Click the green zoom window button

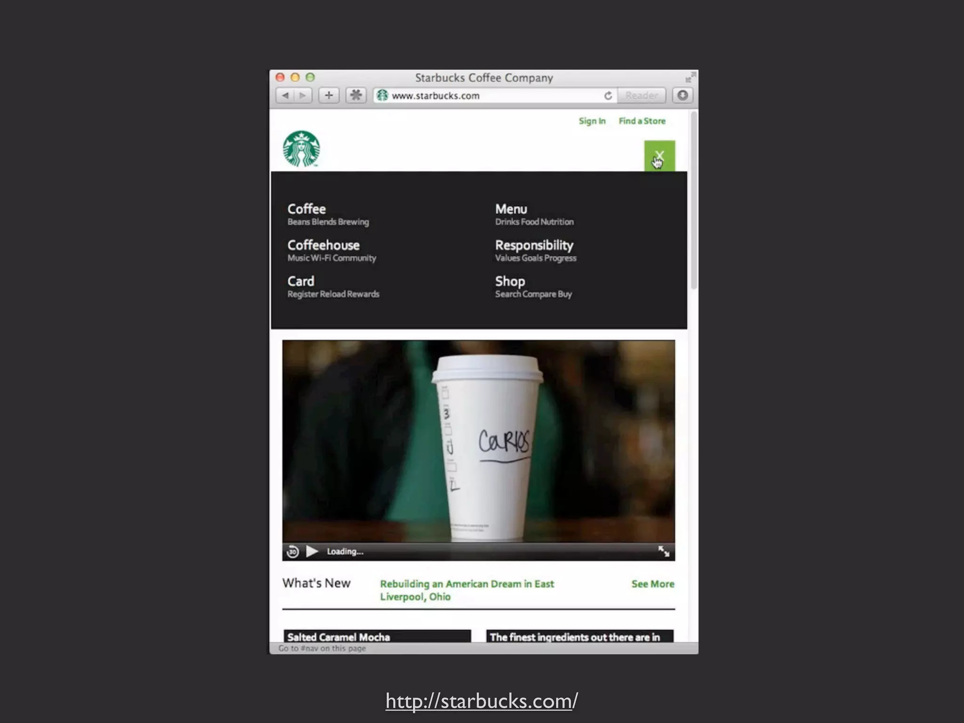(x=310, y=77)
